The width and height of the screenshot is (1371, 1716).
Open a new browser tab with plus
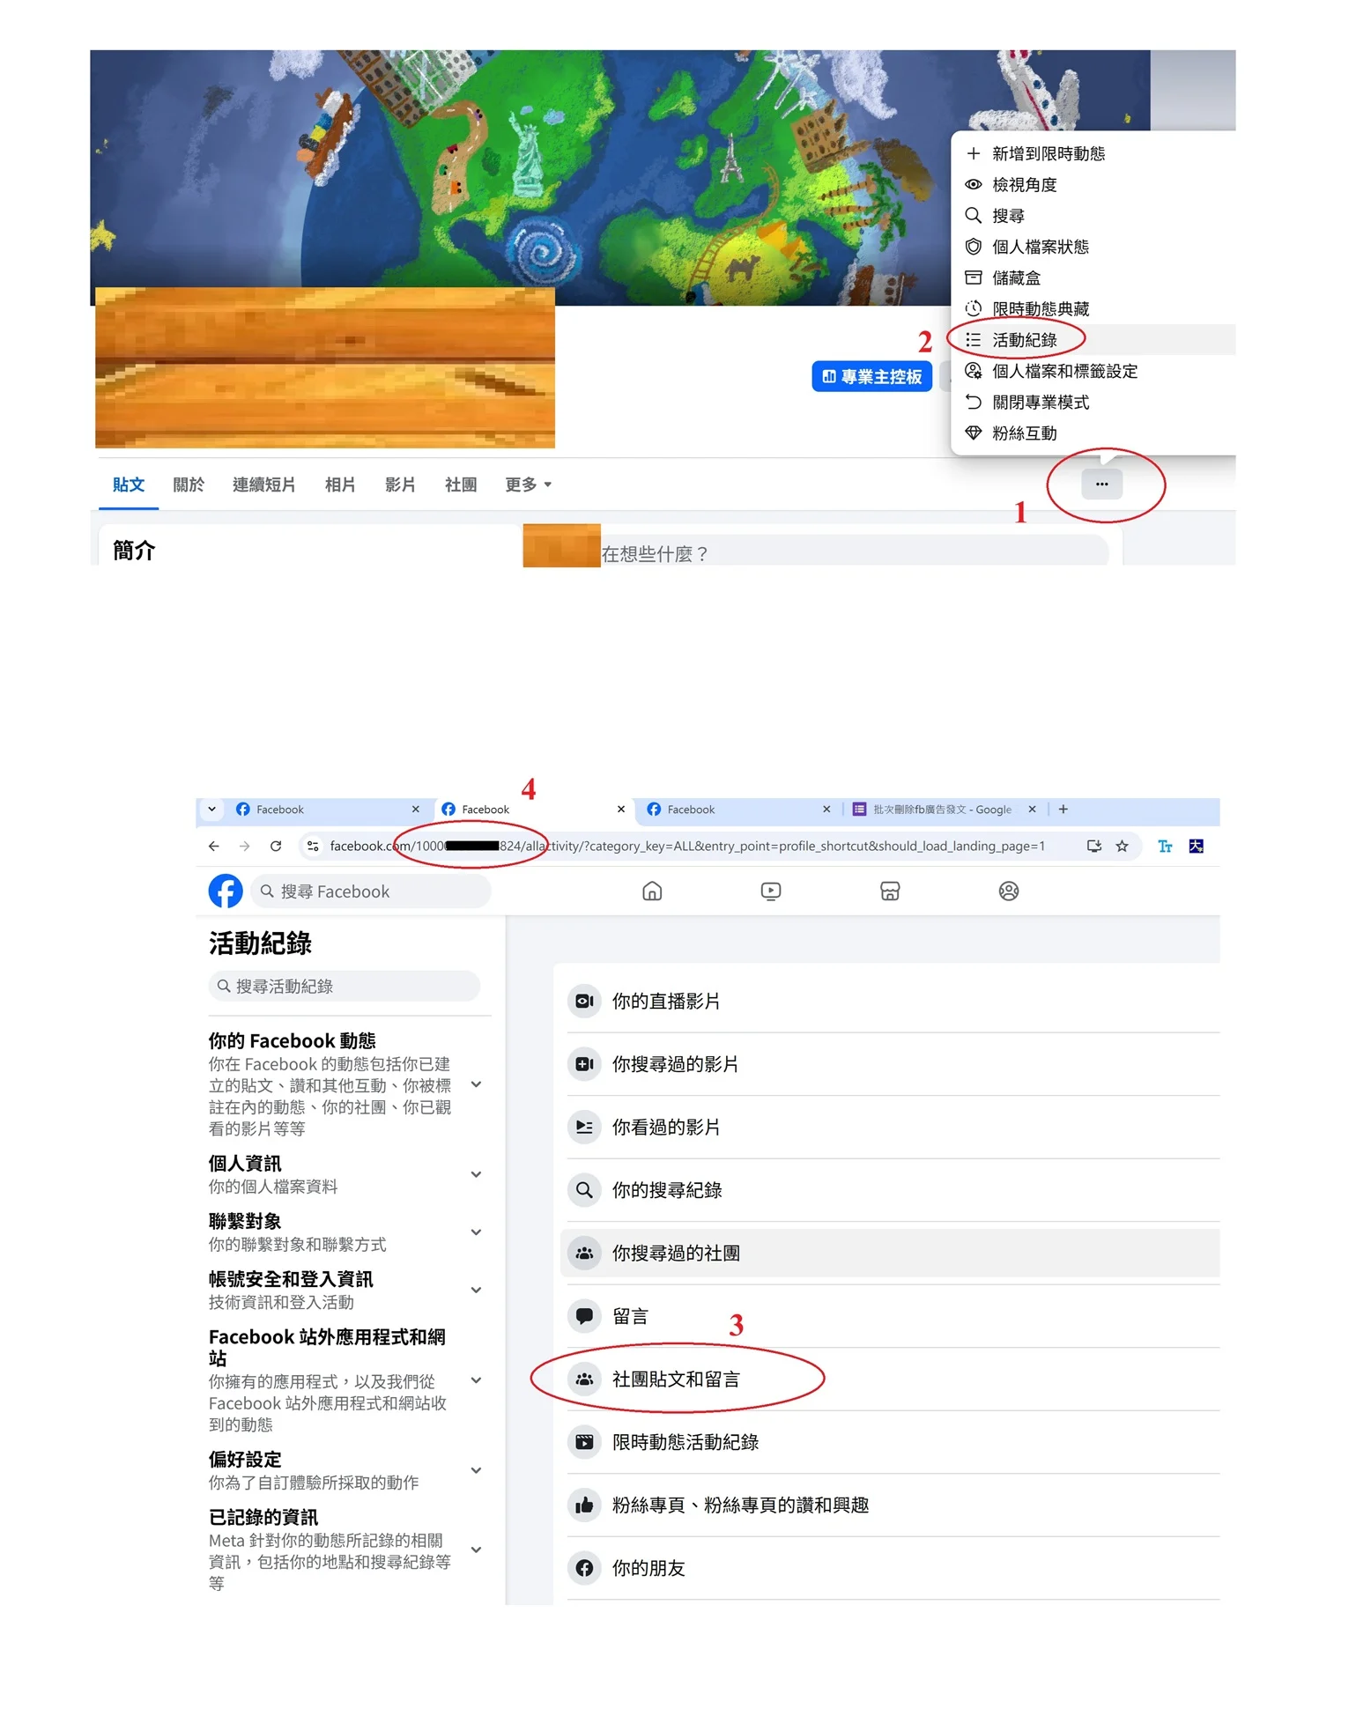coord(1063,809)
